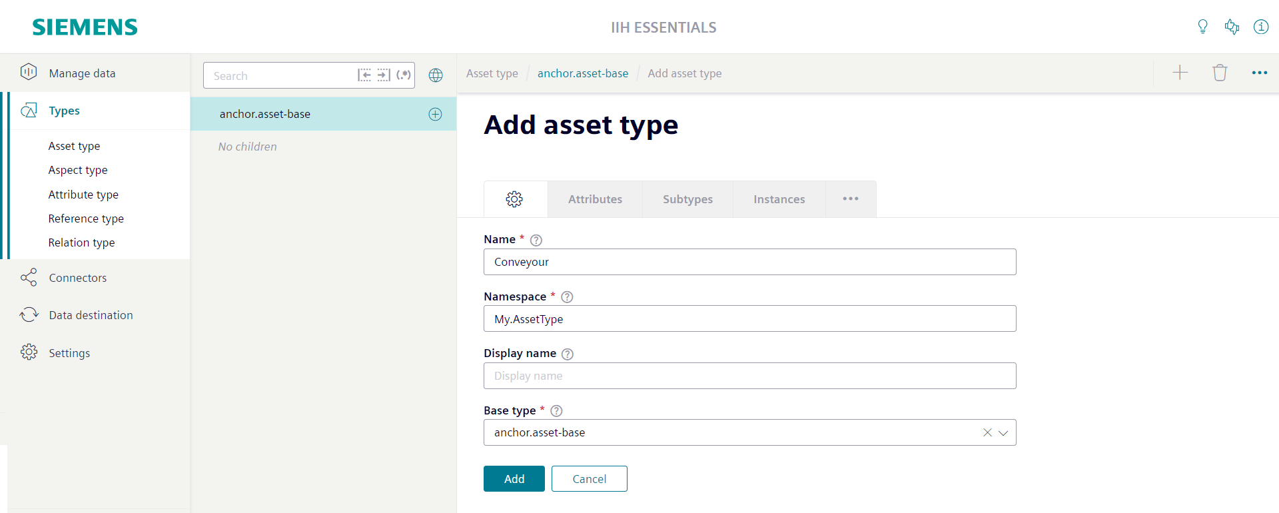This screenshot has height=513, width=1279.
Task: Click Asset type breadcrumb
Action: coord(492,73)
